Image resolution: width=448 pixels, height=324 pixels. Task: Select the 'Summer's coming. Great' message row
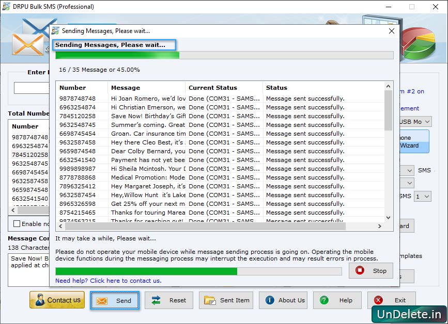[x=220, y=125]
